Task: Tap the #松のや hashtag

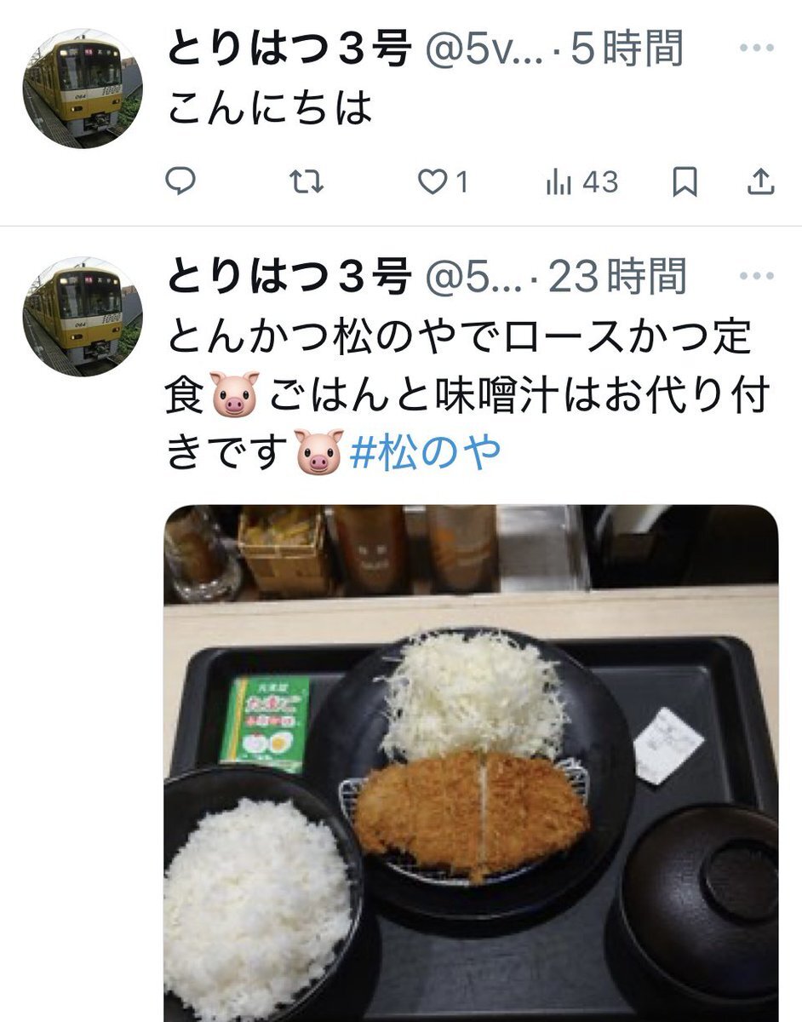Action: tap(425, 454)
